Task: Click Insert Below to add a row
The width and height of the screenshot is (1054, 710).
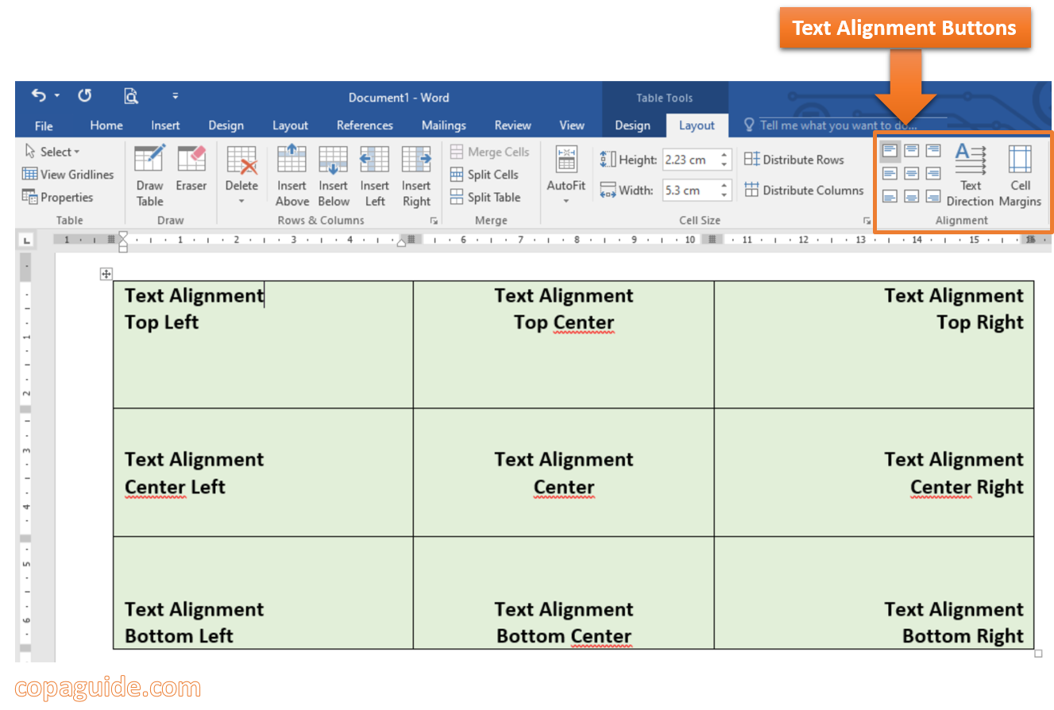Action: click(333, 173)
